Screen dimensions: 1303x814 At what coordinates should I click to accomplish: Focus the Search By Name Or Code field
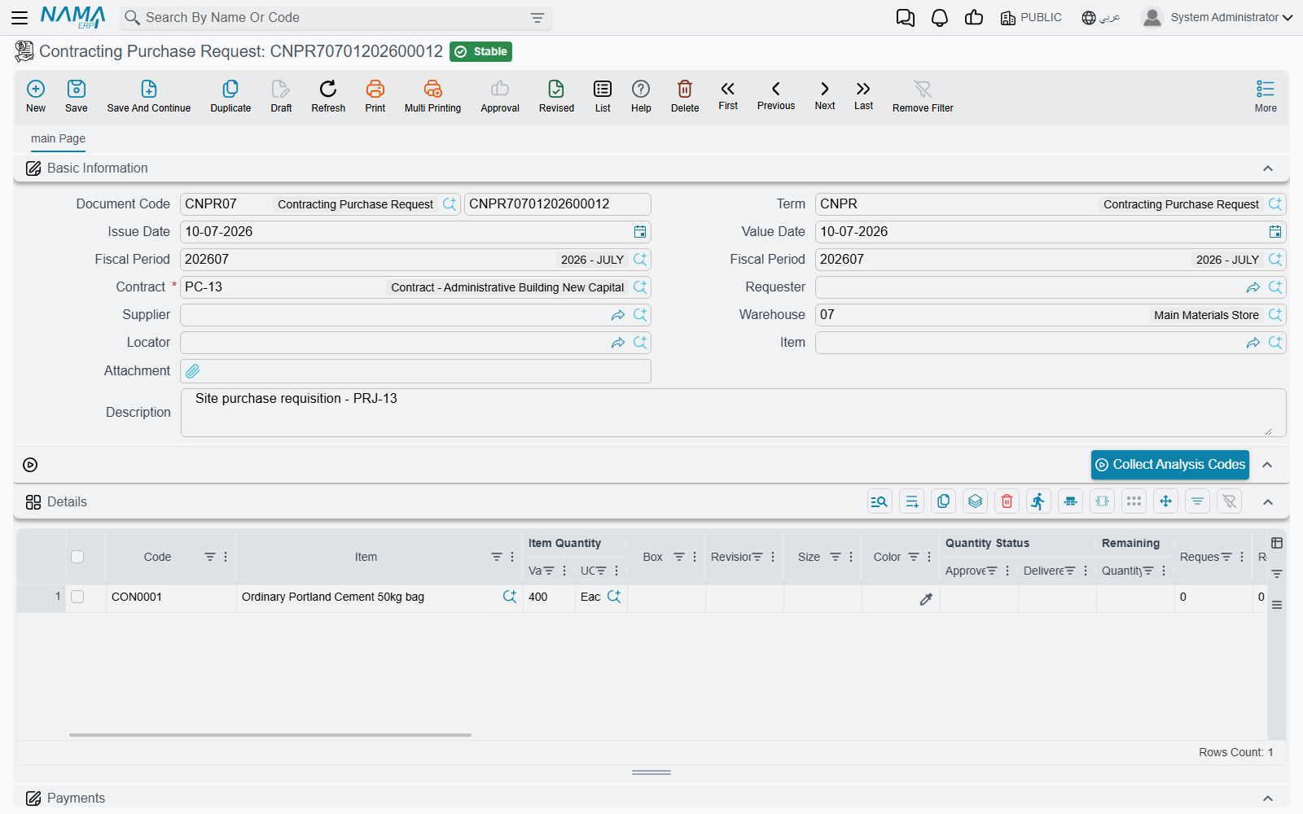(334, 18)
